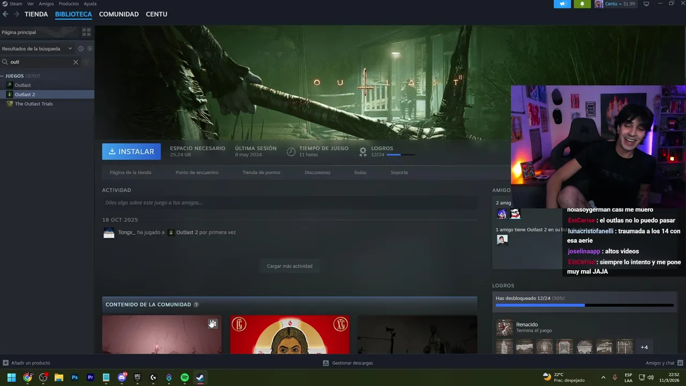Image resolution: width=686 pixels, height=386 pixels.
Task: Click Añadir un producto
Action: (x=27, y=363)
